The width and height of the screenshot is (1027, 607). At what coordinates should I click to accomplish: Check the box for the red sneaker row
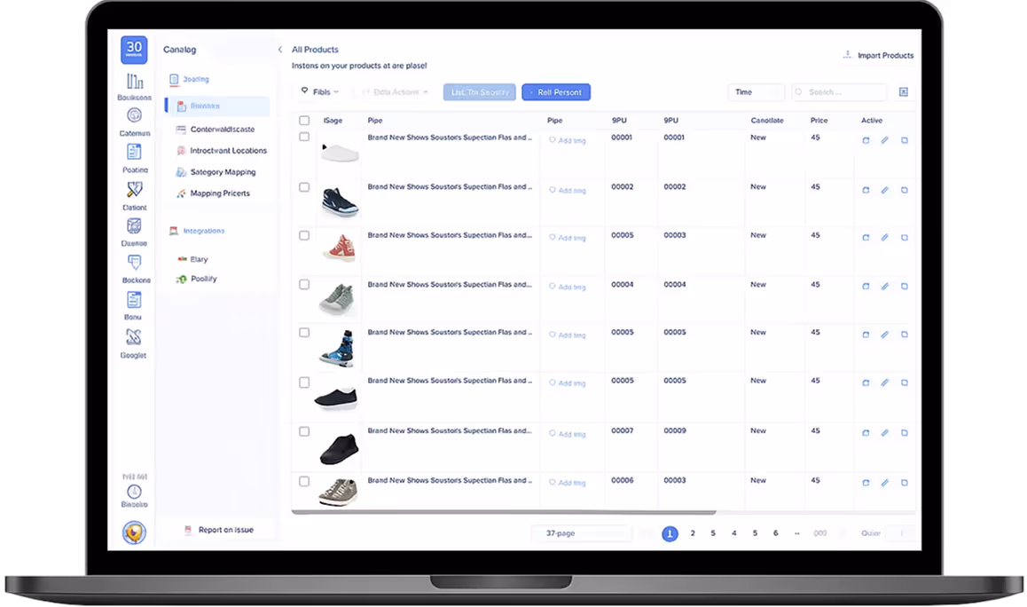coord(304,234)
